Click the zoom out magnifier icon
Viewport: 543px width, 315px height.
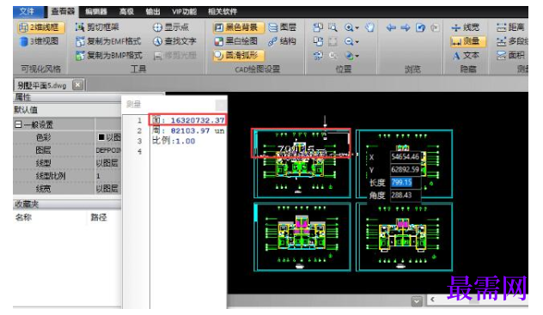349,41
